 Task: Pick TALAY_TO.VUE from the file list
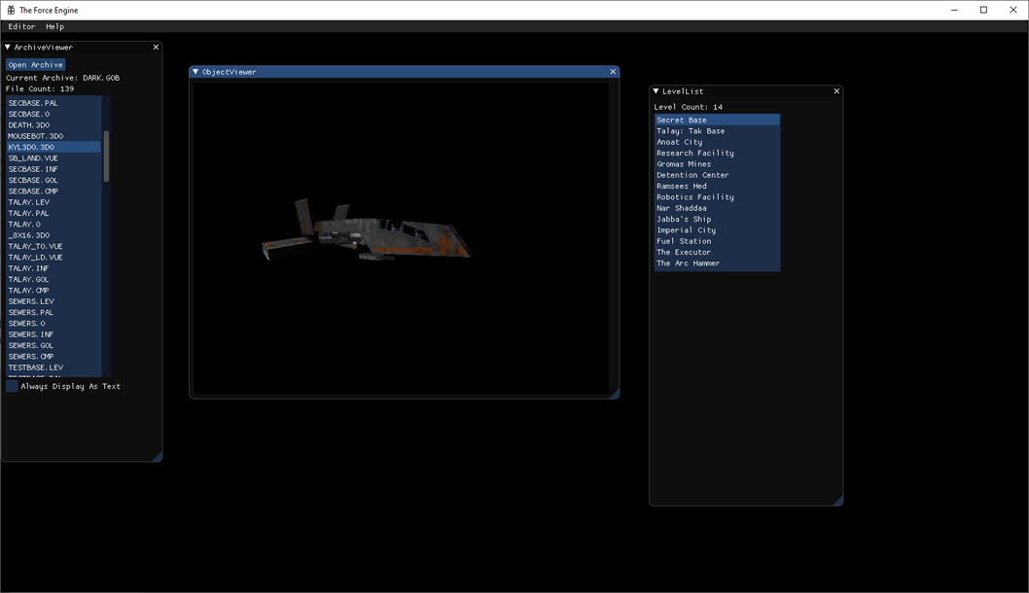tap(53, 247)
